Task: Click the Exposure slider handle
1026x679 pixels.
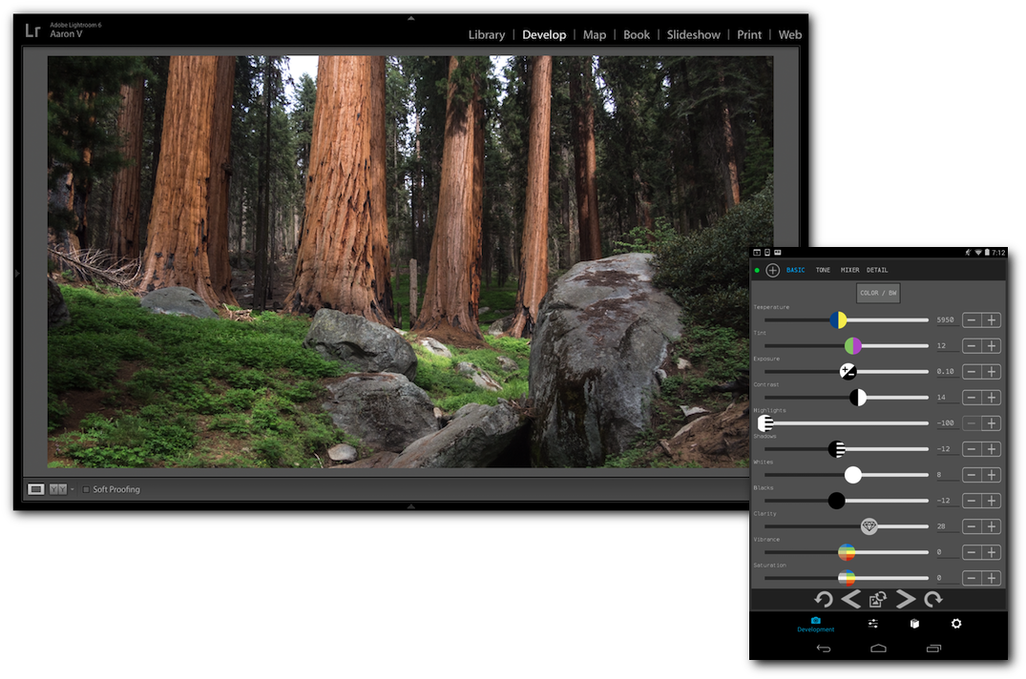Action: click(x=848, y=371)
